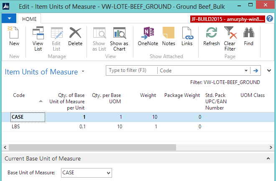Expand the filter pane chevron

point(269,71)
